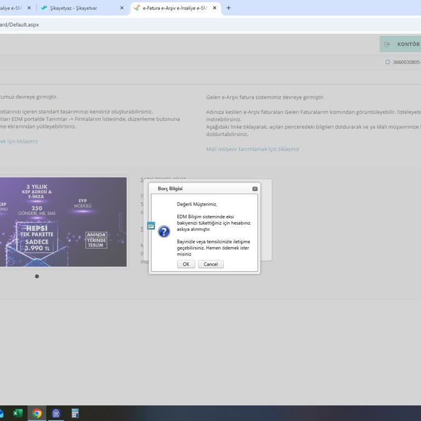Image resolution: width=421 pixels, height=421 pixels.
Task: Click the promotional KEP package banner
Action: pos(63,221)
